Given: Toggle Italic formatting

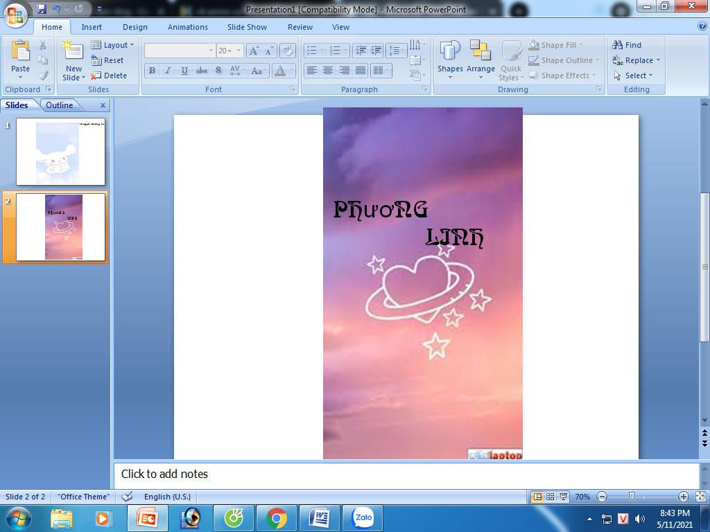Looking at the screenshot, I should coord(168,71).
